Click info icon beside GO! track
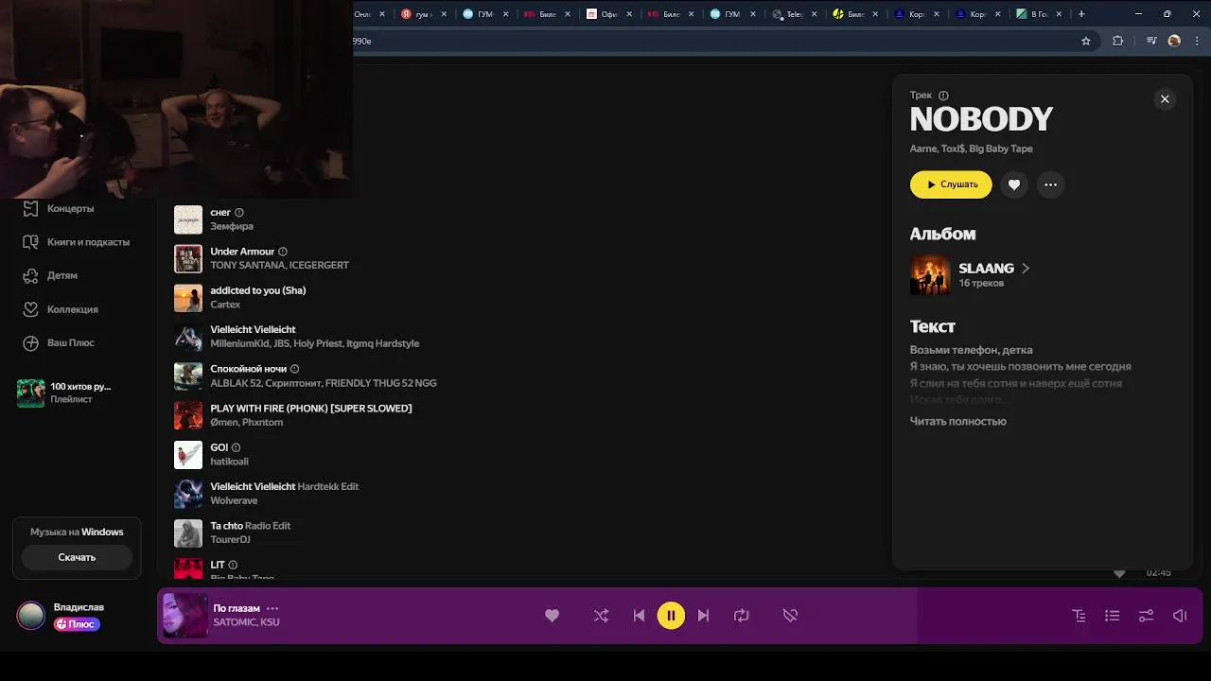This screenshot has height=681, width=1211. click(x=237, y=447)
